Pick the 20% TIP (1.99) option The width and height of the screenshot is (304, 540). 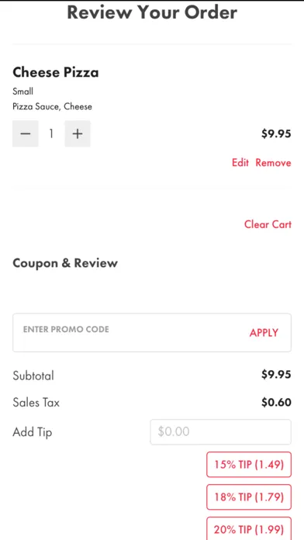click(x=249, y=528)
